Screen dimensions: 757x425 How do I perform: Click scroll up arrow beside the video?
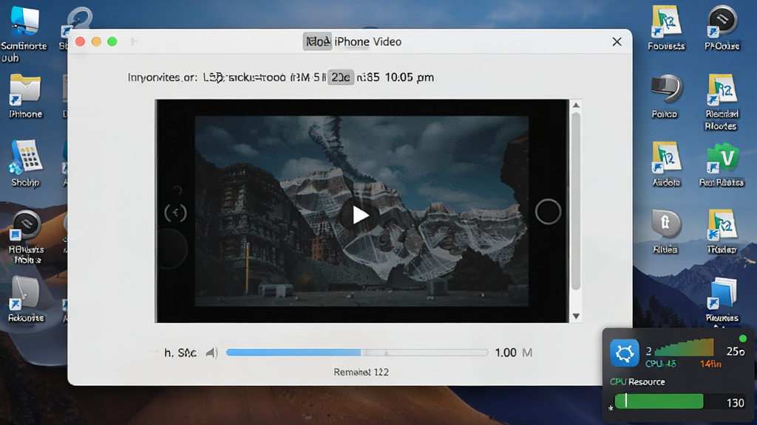click(576, 105)
